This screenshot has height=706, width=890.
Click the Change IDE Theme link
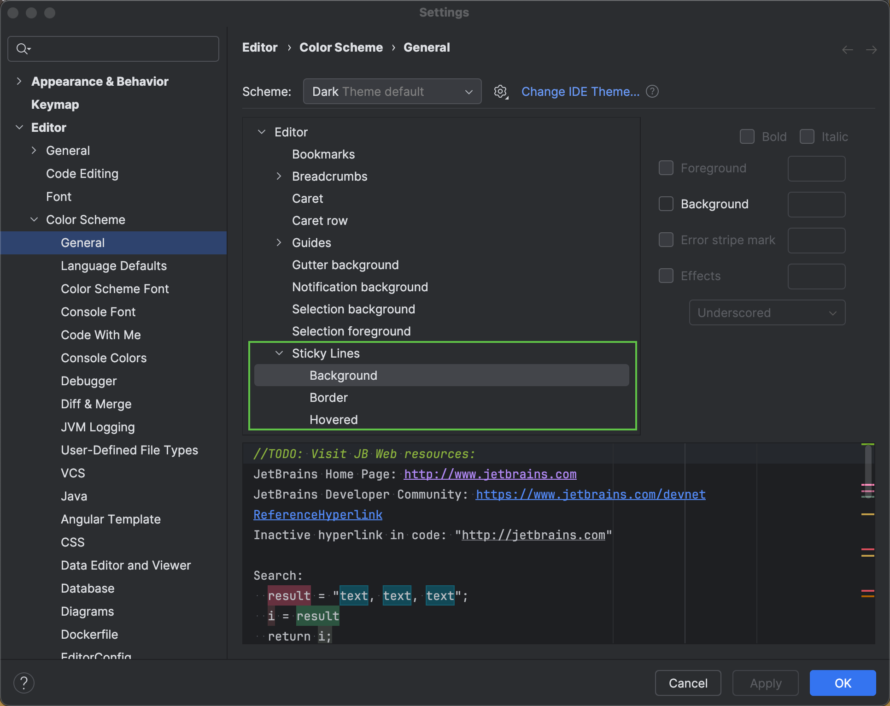pos(580,91)
